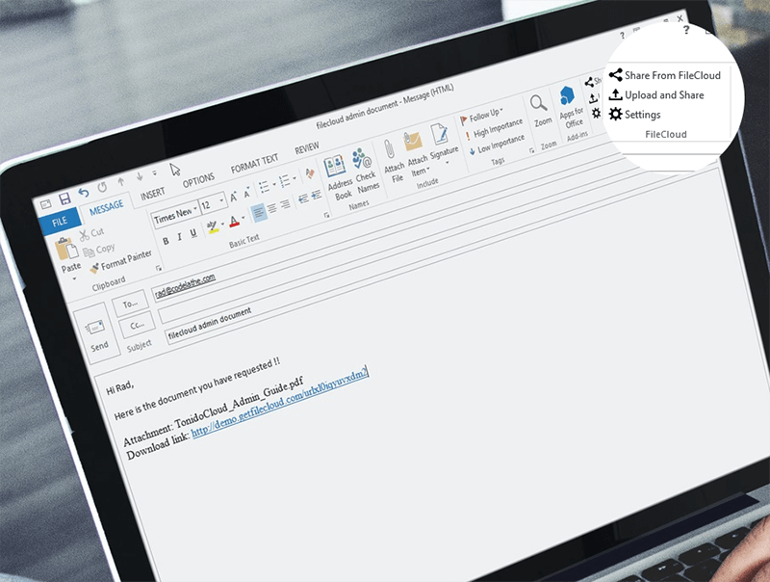
Task: Open Apps for Office add-ins
Action: [x=570, y=107]
